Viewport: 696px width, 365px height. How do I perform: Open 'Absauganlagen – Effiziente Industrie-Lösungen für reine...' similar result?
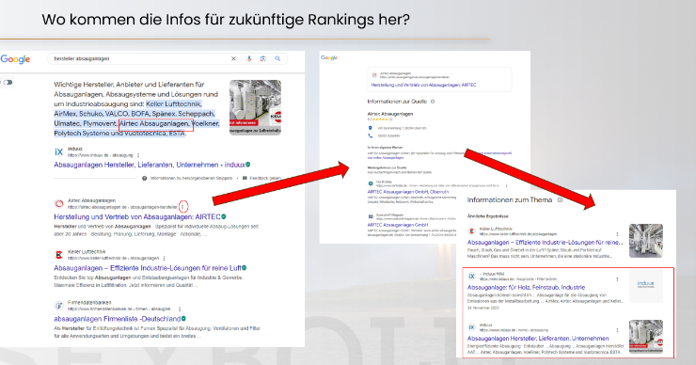click(x=546, y=243)
